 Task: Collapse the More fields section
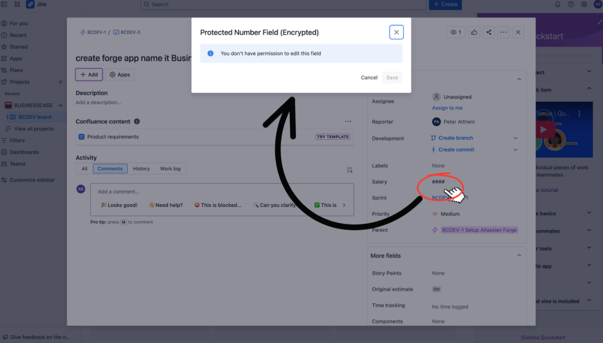[x=519, y=255]
